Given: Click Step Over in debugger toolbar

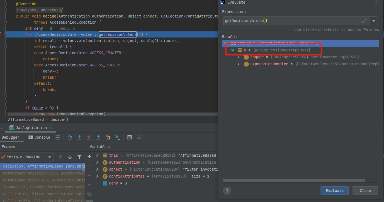Looking at the screenshot, I should click(x=70, y=137).
